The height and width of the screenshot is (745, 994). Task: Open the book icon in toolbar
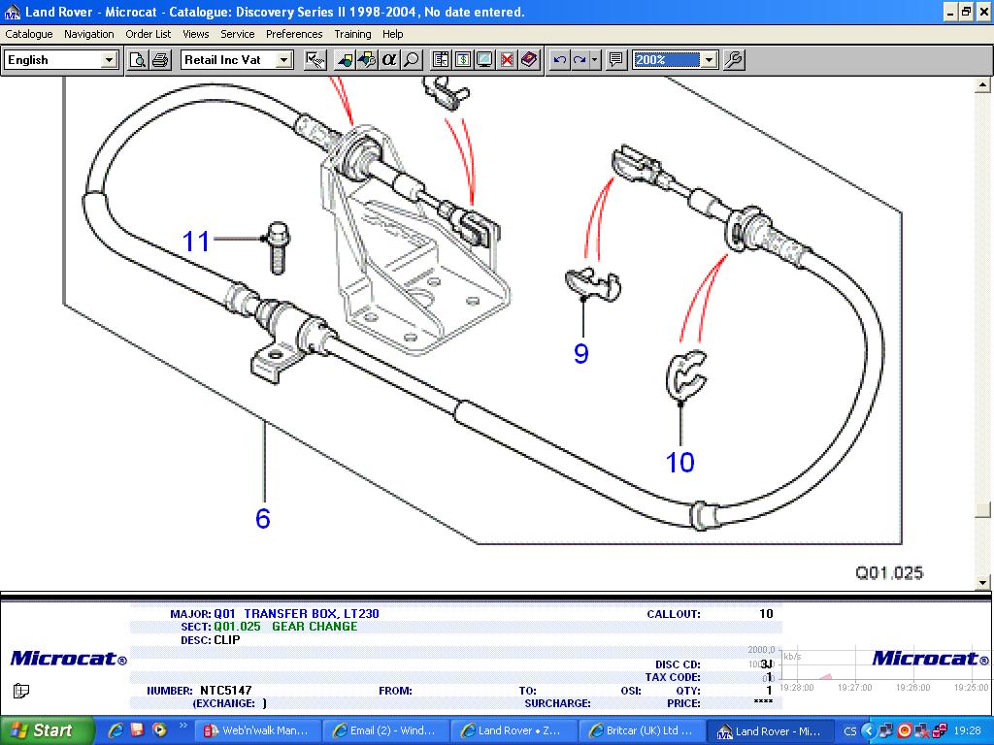[528, 60]
